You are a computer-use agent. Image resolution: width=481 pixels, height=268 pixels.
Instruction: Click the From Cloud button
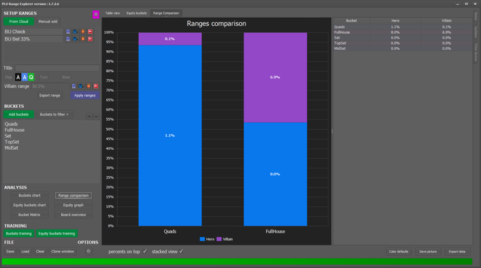(x=19, y=21)
